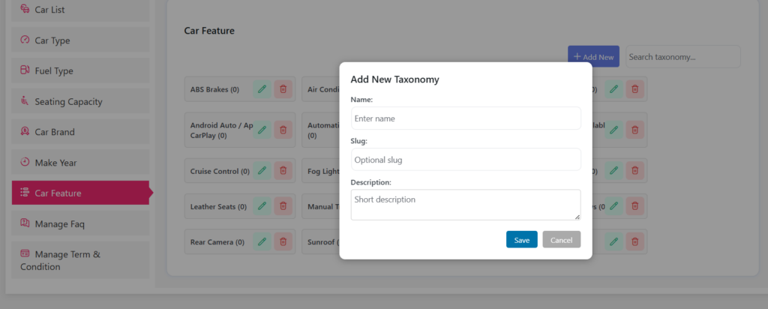This screenshot has height=309, width=768.
Task: Delete the Cruise Control feature
Action: coord(283,170)
